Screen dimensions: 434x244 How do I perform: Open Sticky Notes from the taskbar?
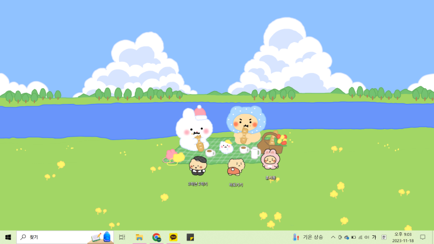click(x=190, y=237)
